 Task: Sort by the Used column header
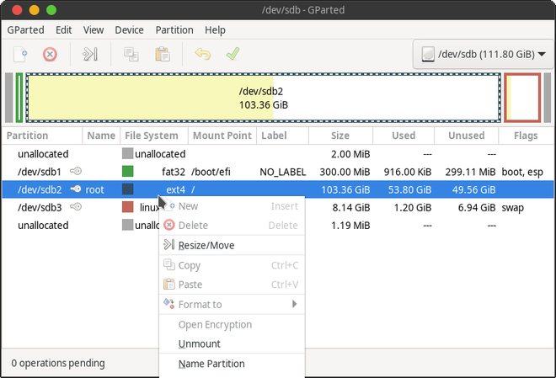click(404, 136)
